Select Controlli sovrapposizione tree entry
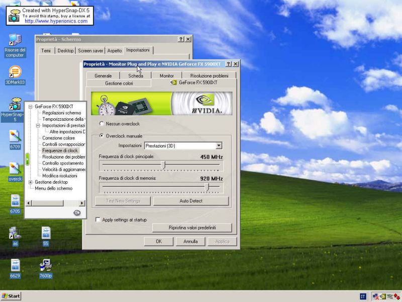 click(x=64, y=144)
